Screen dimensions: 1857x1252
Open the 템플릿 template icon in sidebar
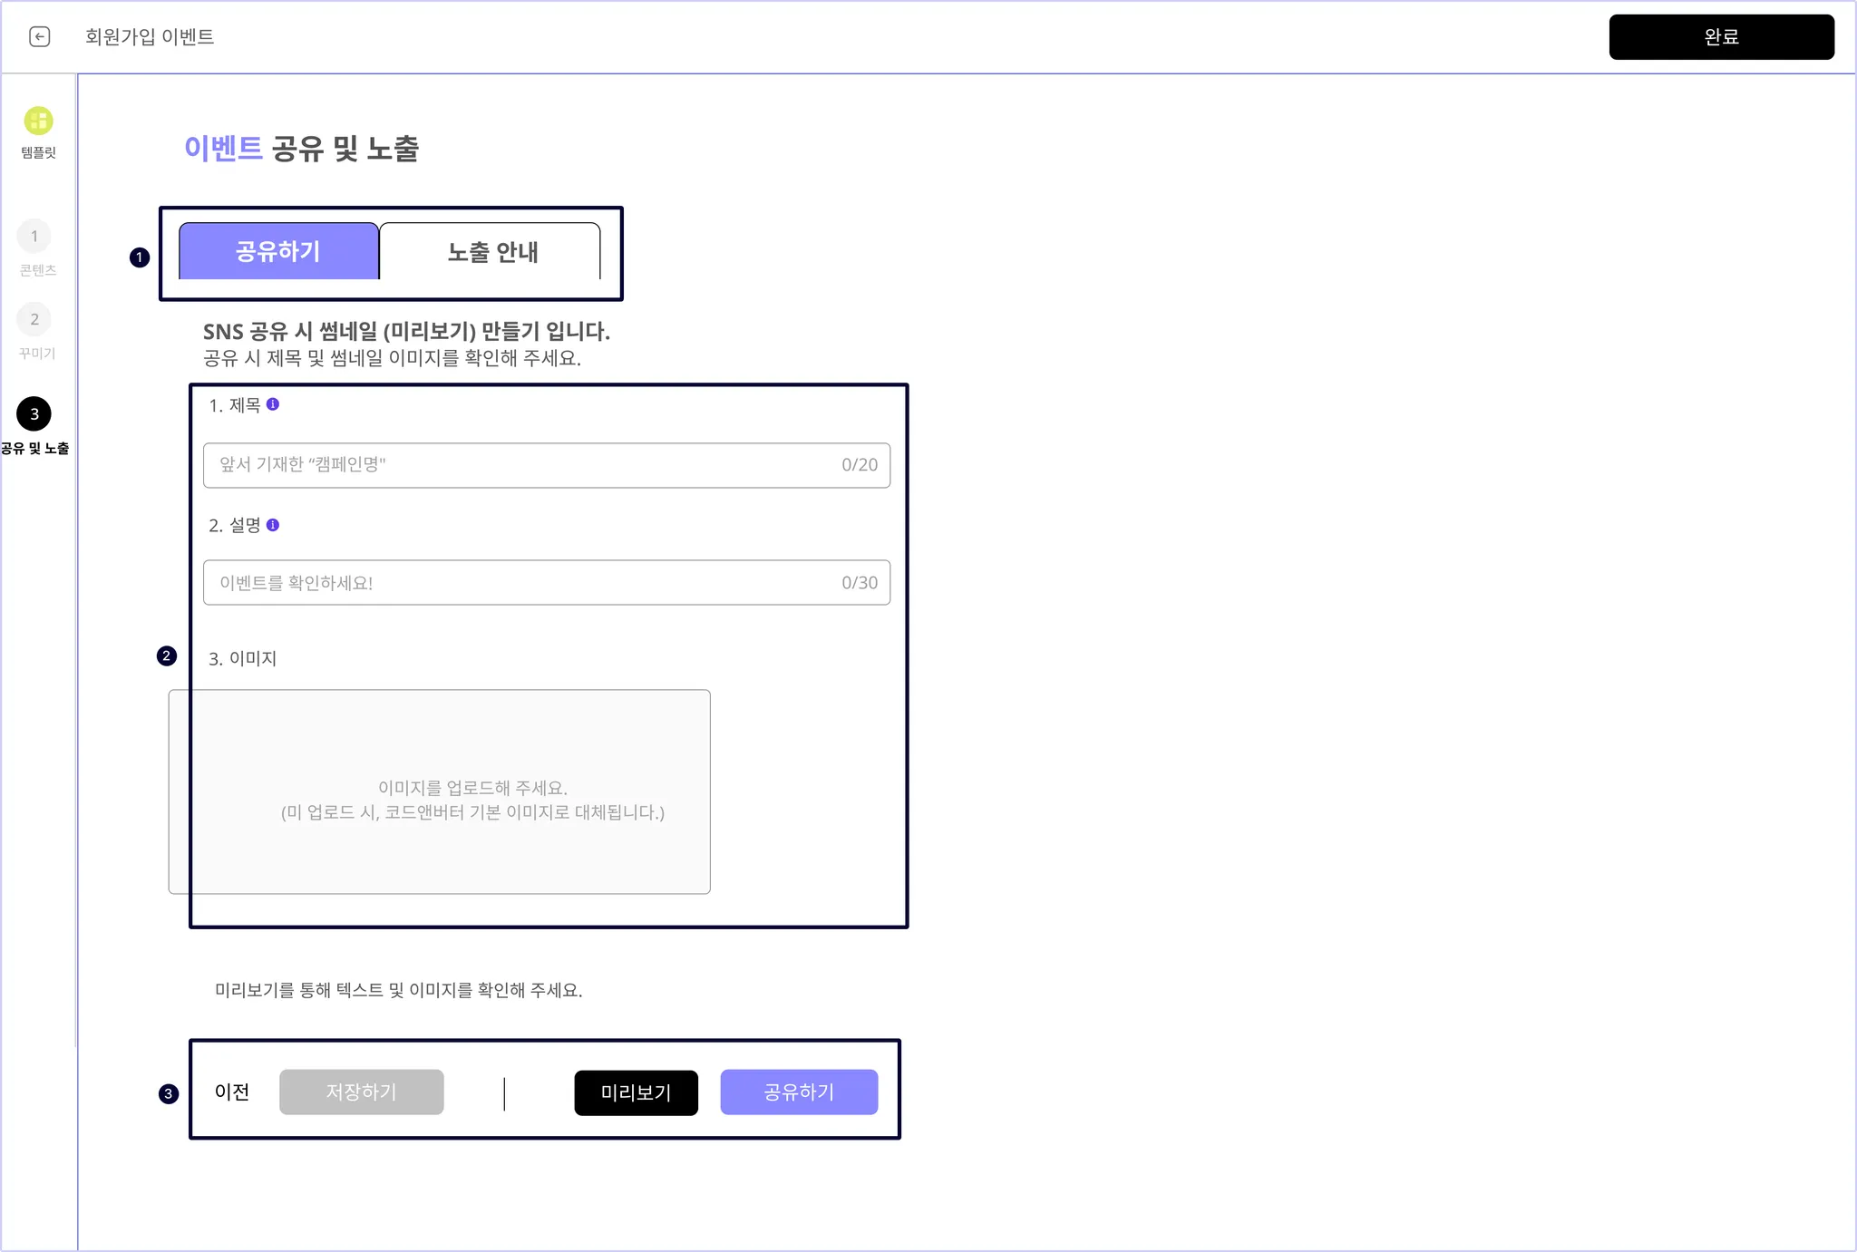tap(38, 121)
